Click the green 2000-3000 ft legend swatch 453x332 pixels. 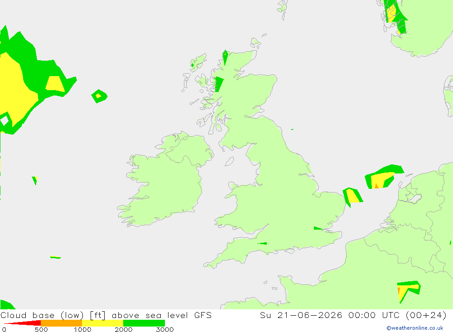click(144, 323)
